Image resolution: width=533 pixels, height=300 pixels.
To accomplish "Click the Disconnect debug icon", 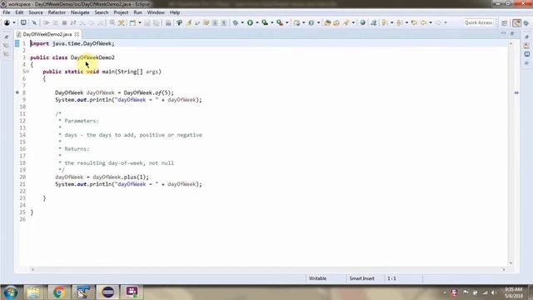I will (x=73, y=22).
